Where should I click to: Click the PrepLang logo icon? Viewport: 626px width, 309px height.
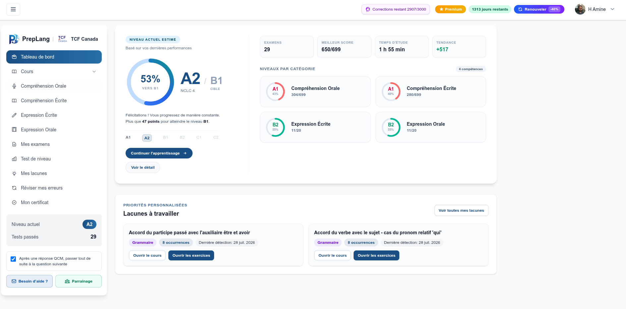point(14,39)
